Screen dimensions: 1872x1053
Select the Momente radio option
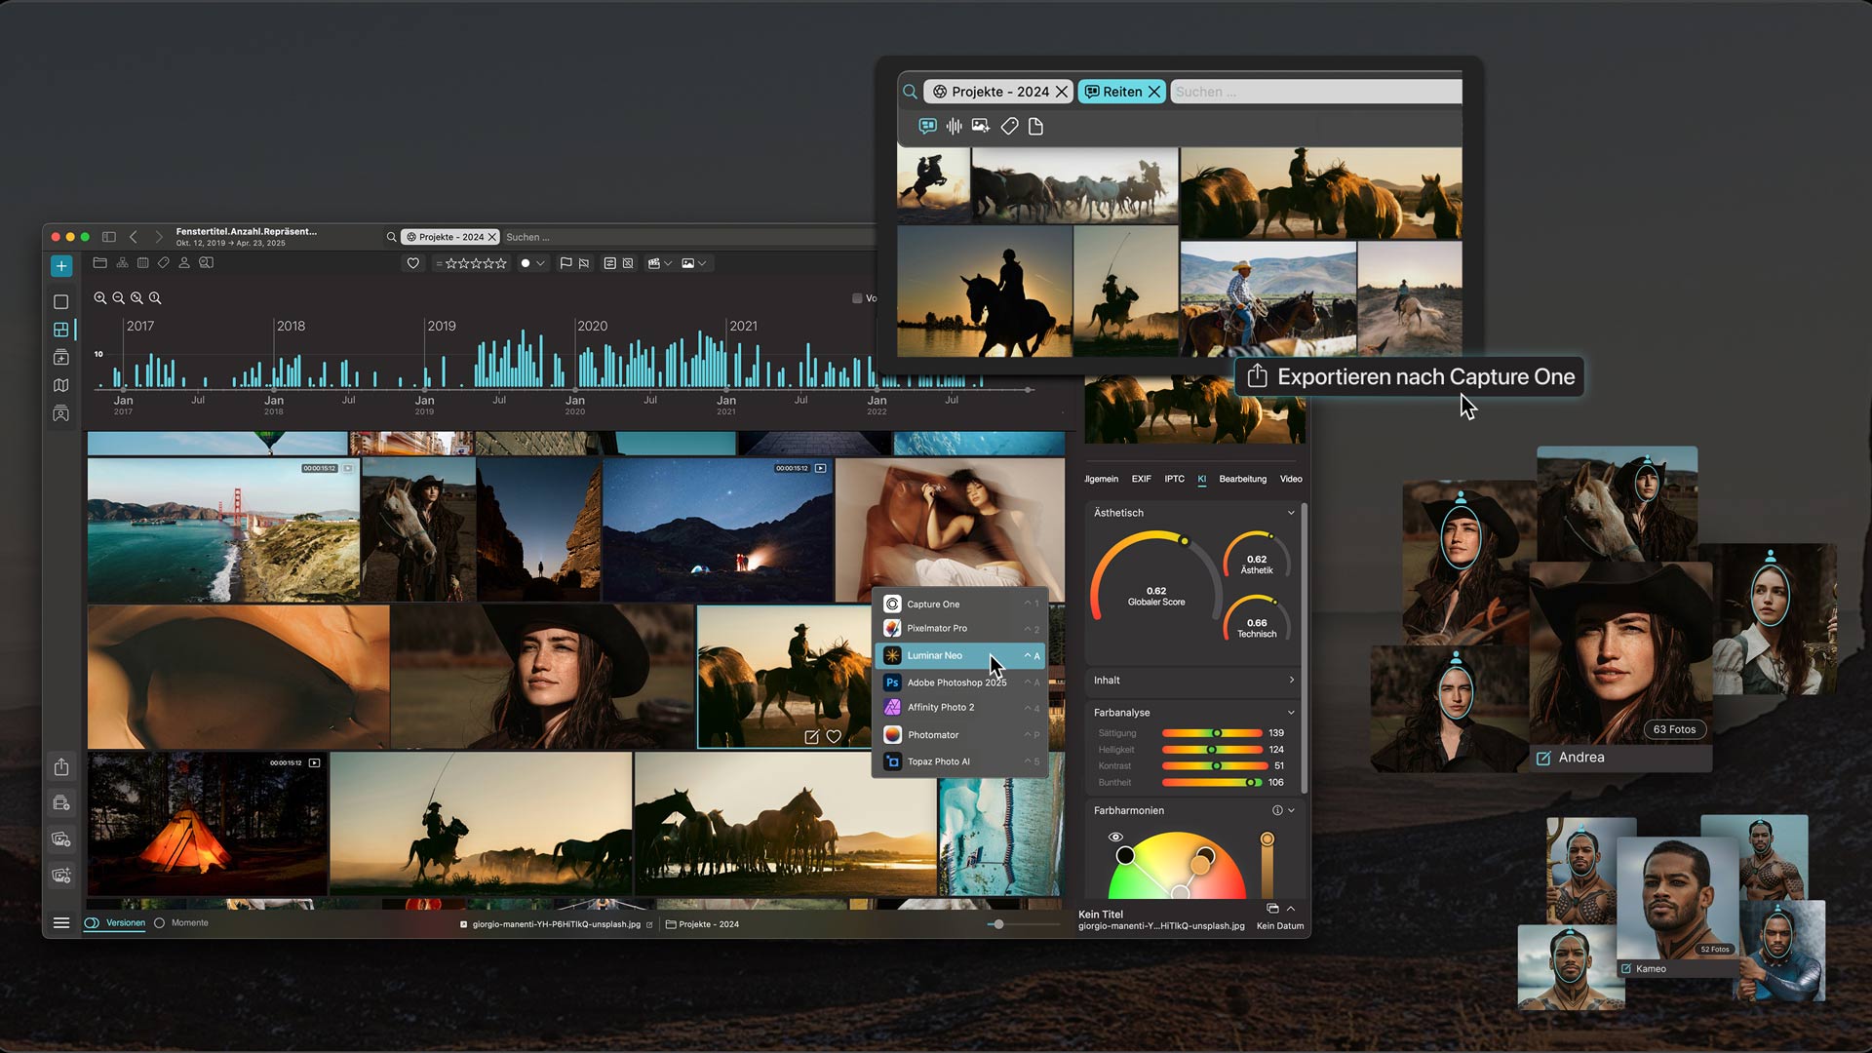point(160,923)
